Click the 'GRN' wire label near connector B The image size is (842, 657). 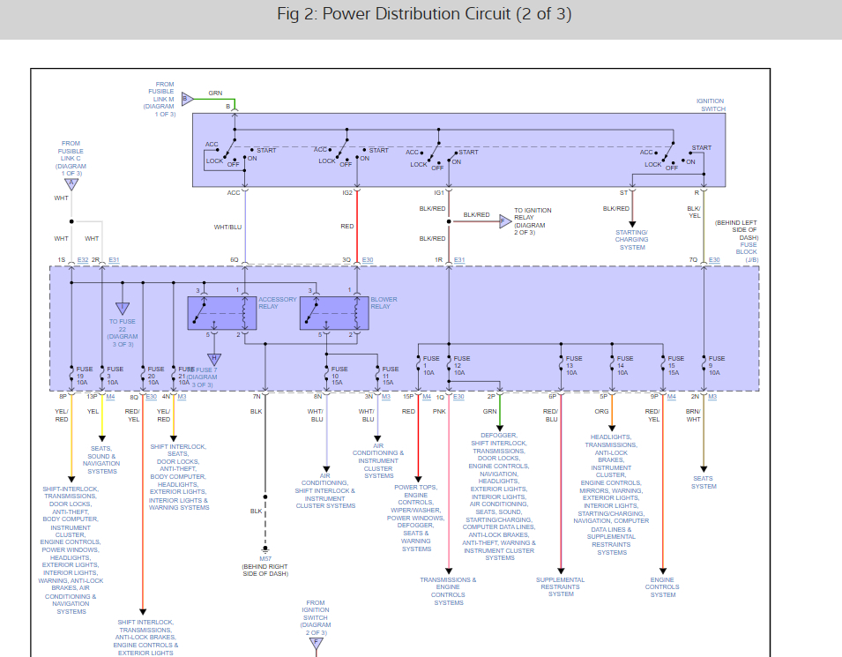(x=215, y=93)
